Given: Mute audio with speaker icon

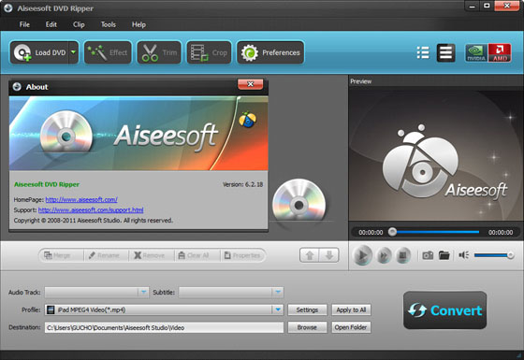Looking at the screenshot, I should tap(464, 255).
